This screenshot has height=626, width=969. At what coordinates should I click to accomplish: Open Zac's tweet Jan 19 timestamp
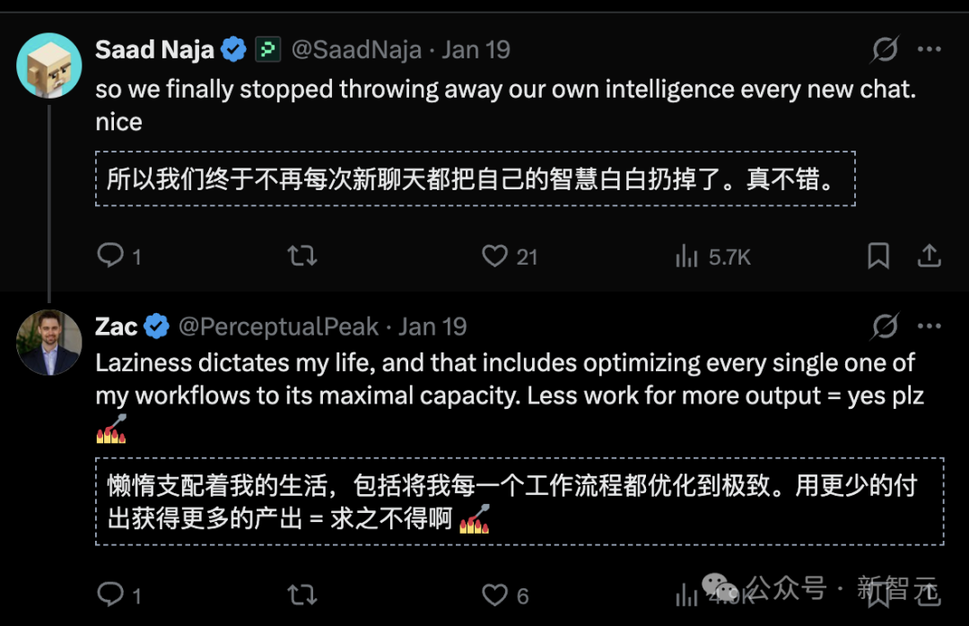pyautogui.click(x=432, y=326)
